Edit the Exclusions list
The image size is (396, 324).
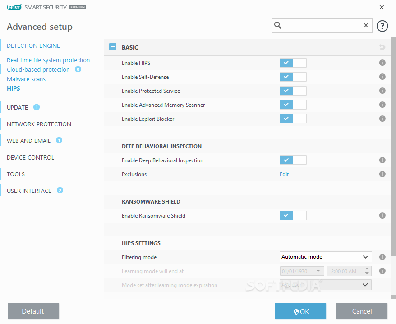[284, 174]
